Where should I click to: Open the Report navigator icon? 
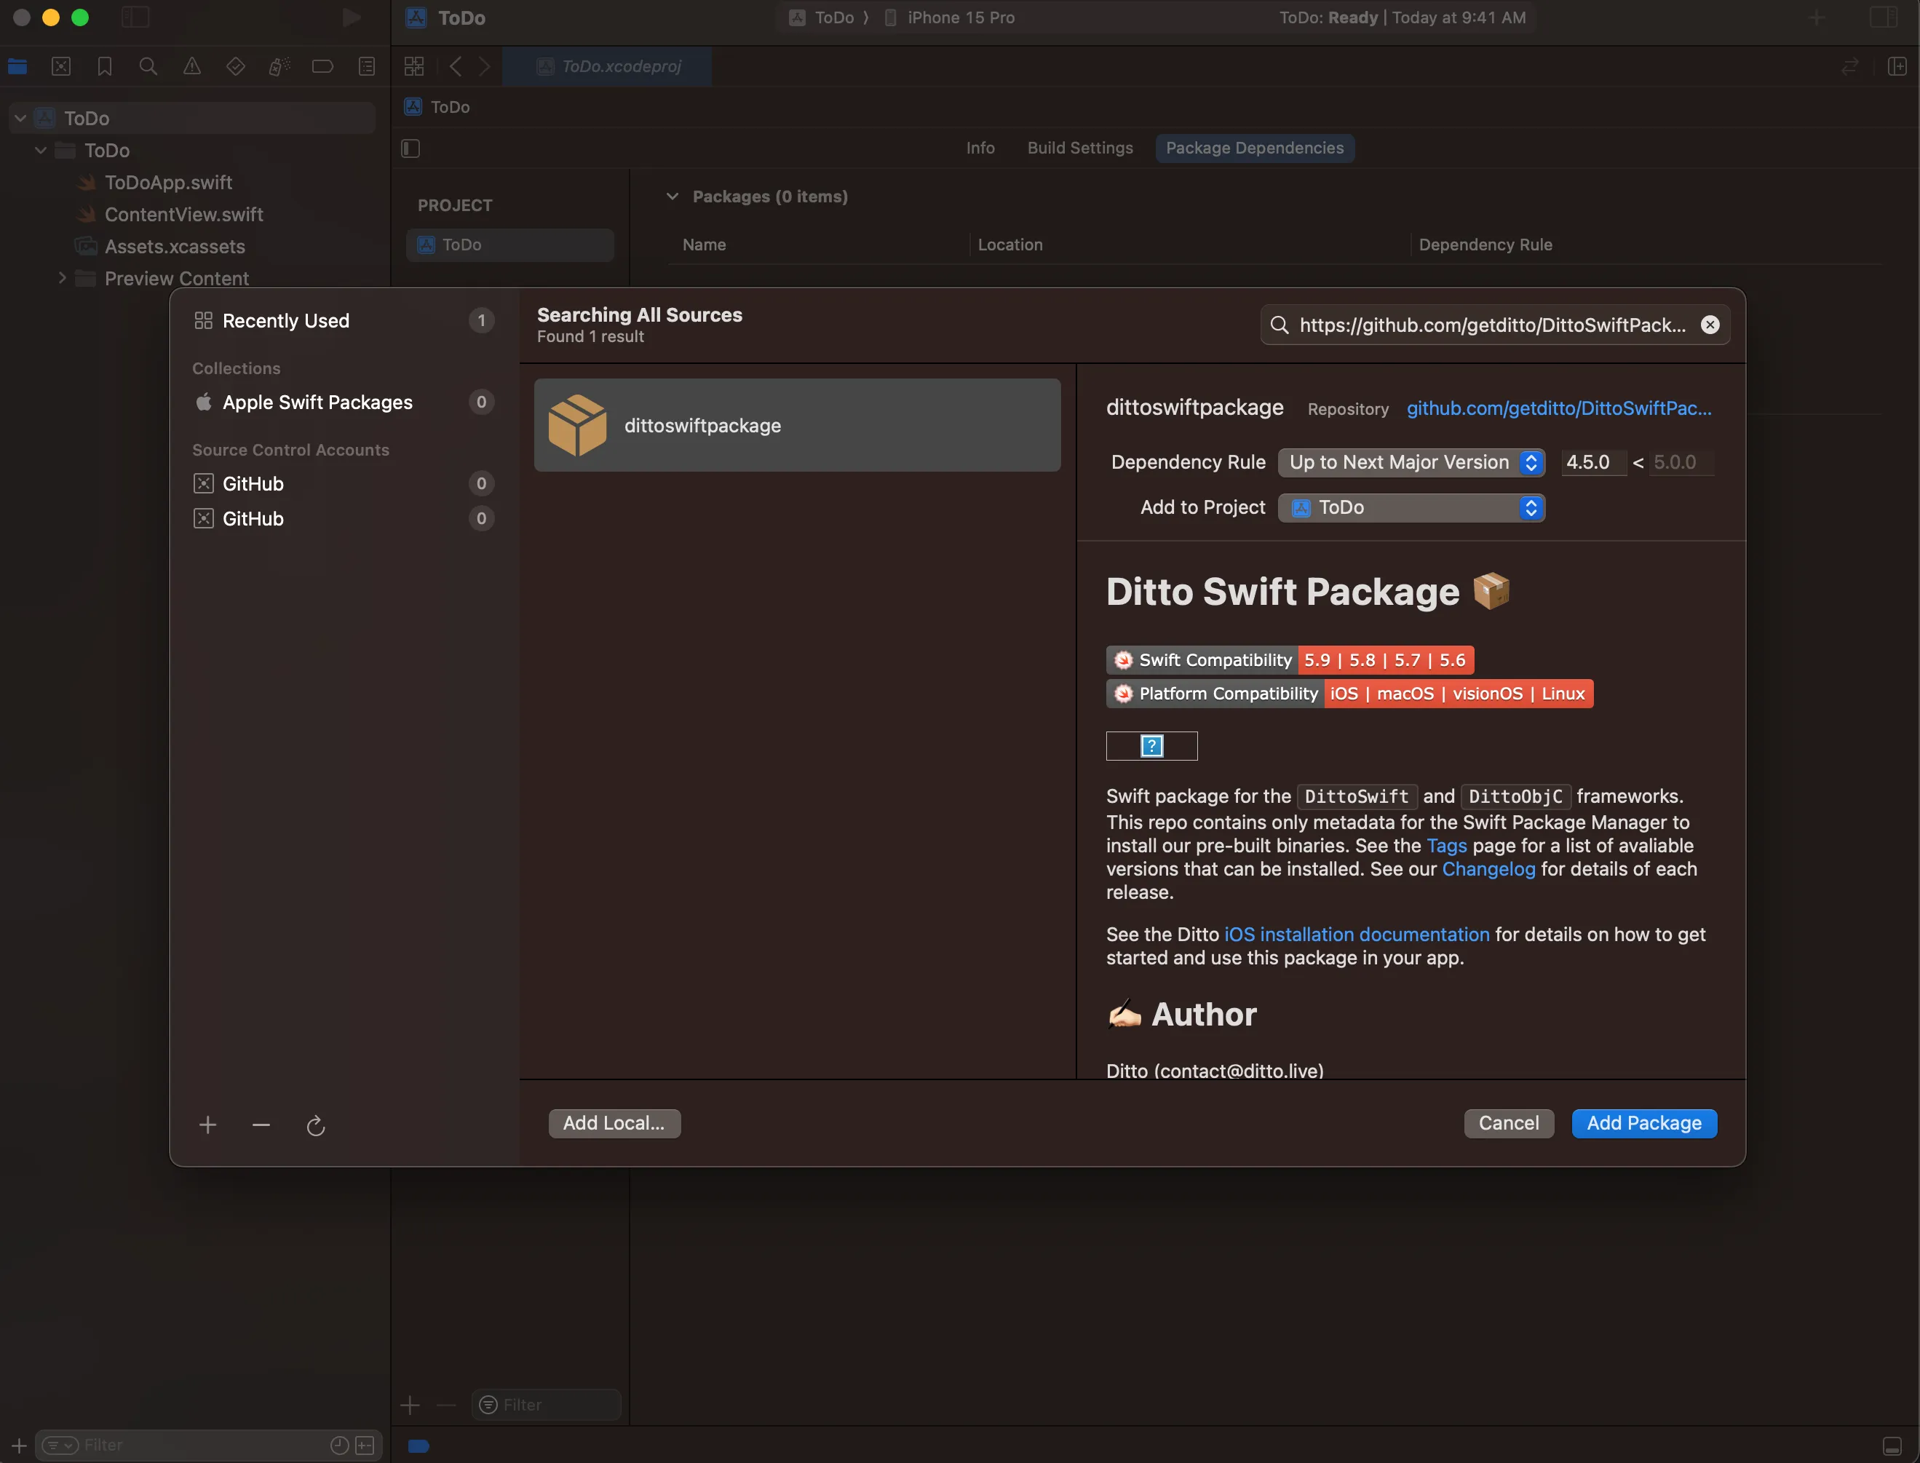pos(367,66)
